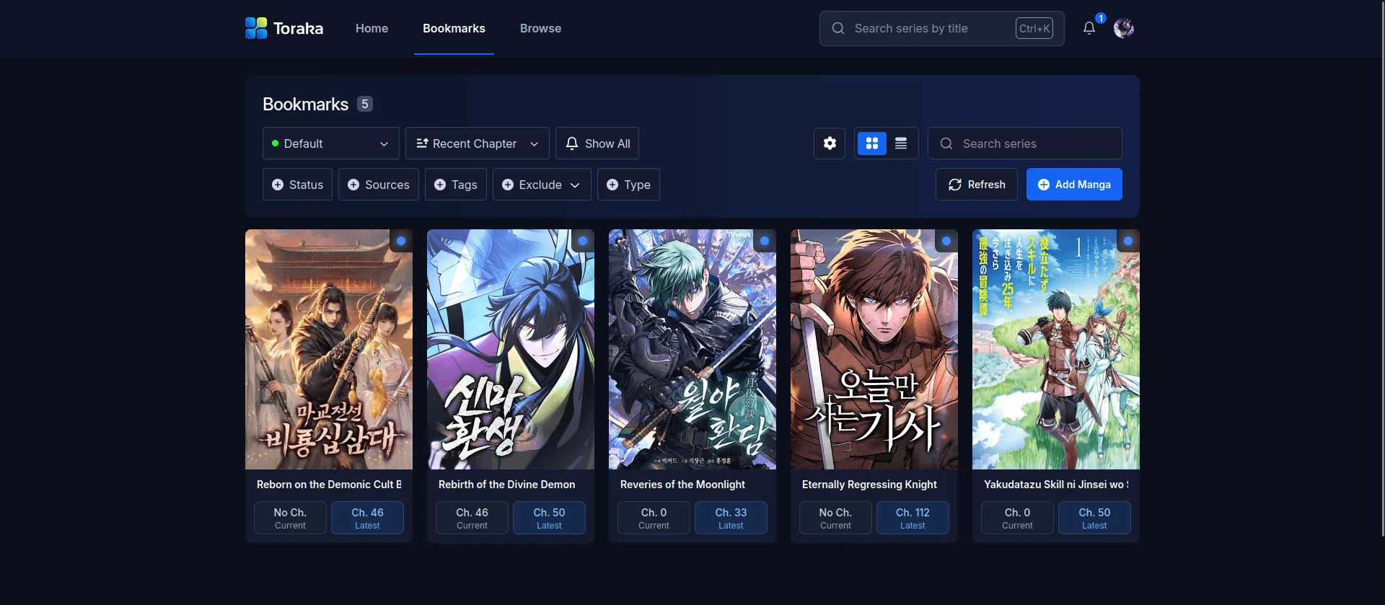This screenshot has height=605, width=1385.
Task: Open Ch. 50 Latest for Yakudatazu Skill
Action: click(1094, 518)
